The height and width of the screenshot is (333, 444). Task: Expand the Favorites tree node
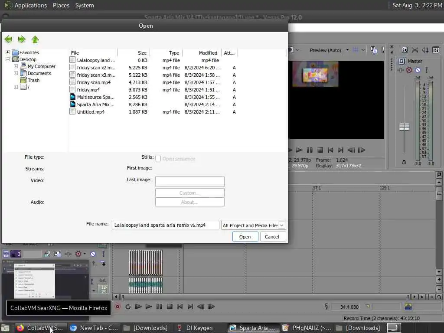[x=8, y=52]
